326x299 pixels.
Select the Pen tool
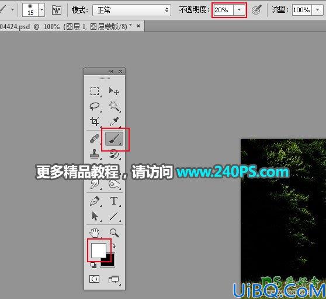click(95, 201)
